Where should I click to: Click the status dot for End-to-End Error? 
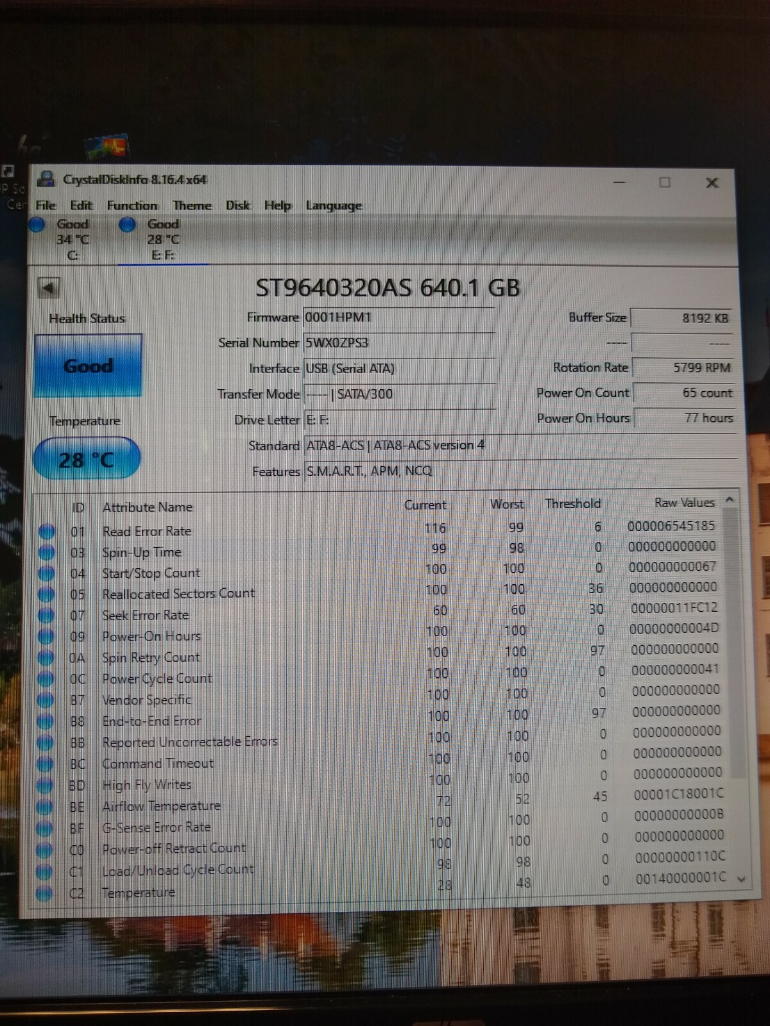45,721
